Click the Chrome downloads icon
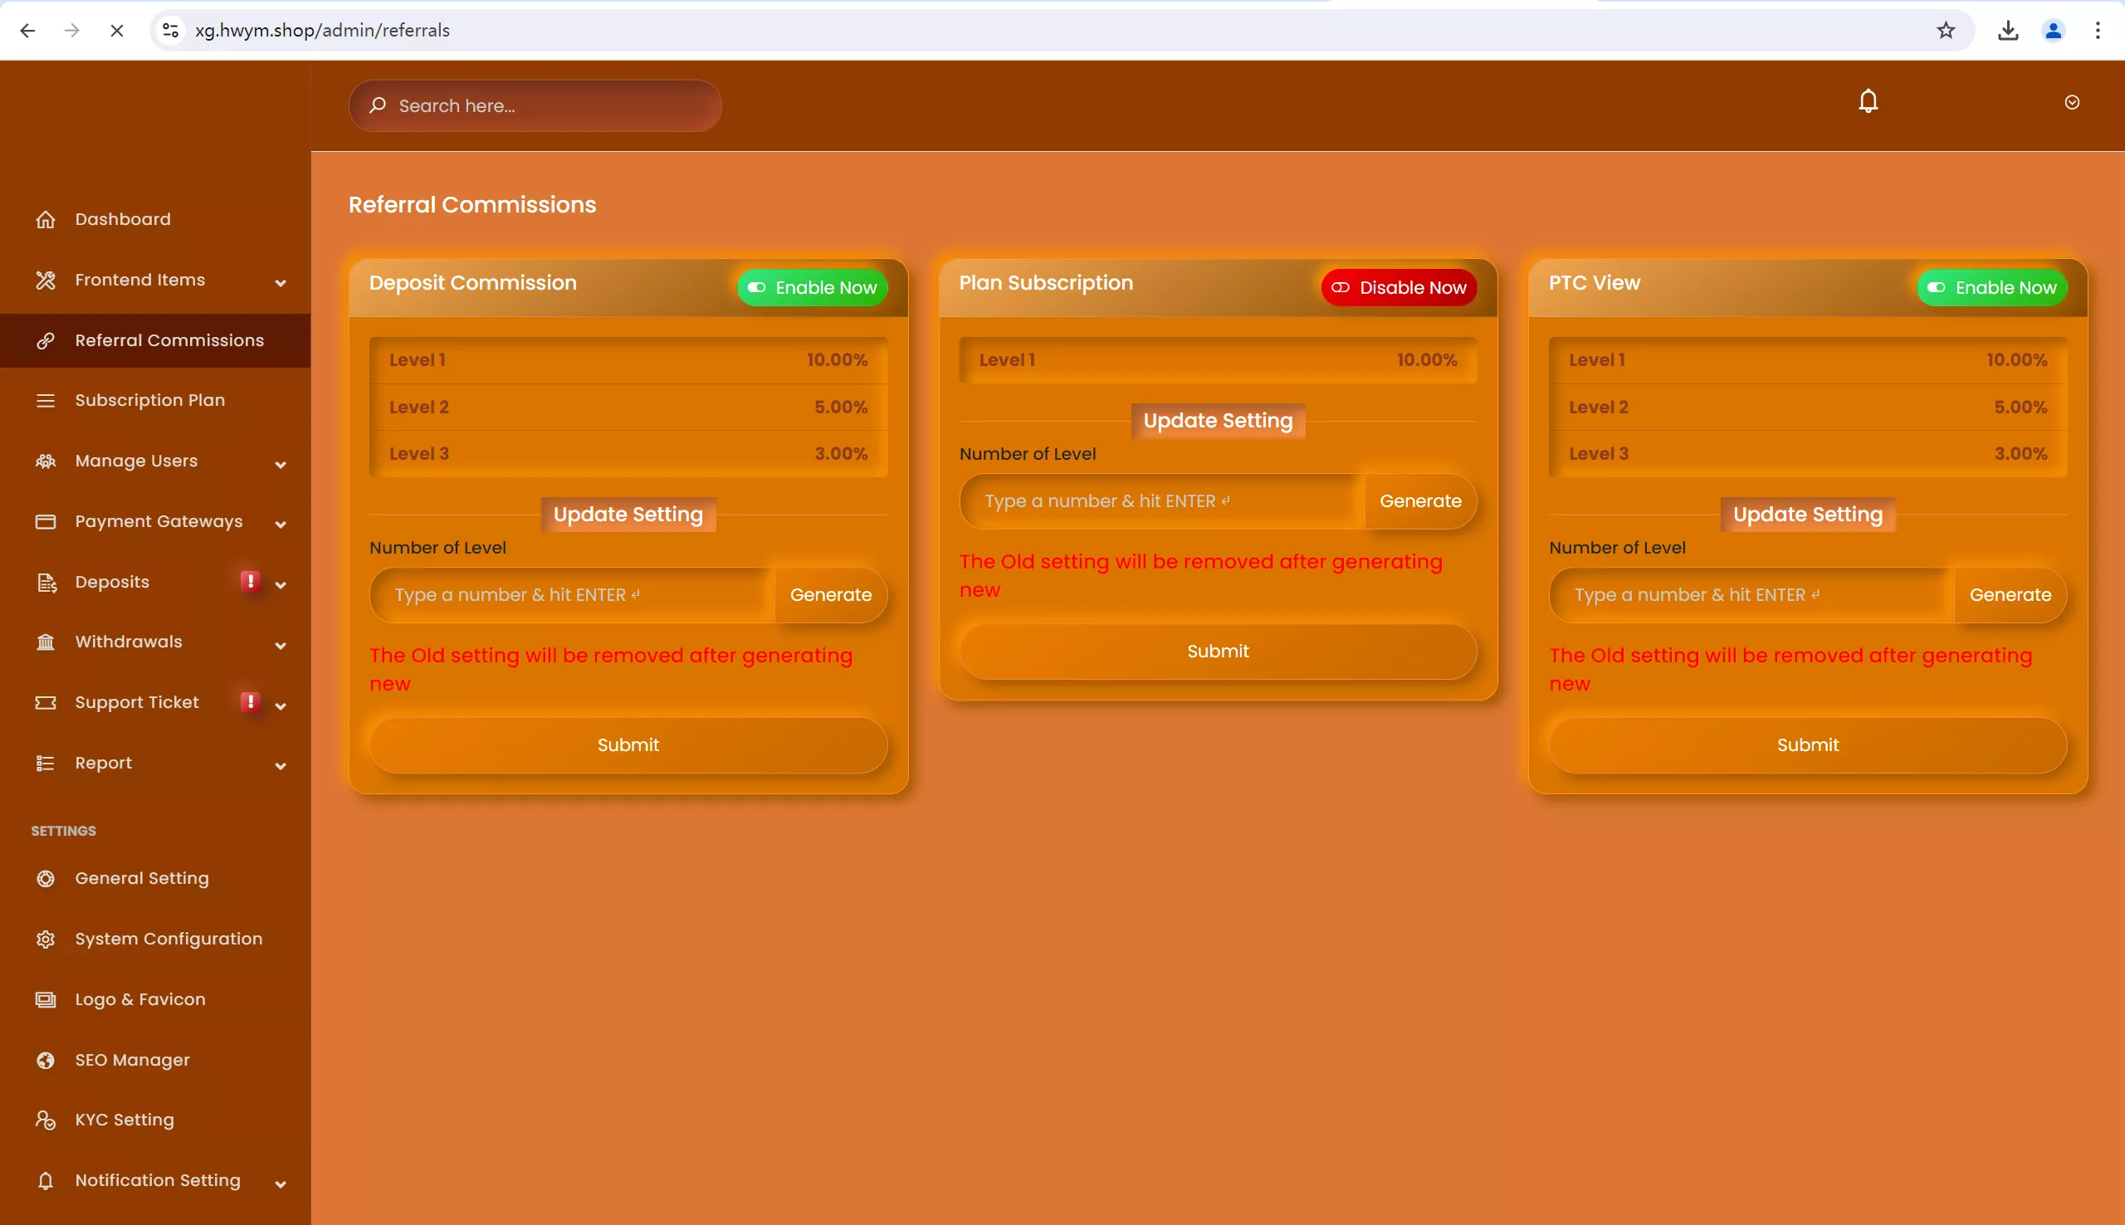2125x1225 pixels. tap(2008, 30)
